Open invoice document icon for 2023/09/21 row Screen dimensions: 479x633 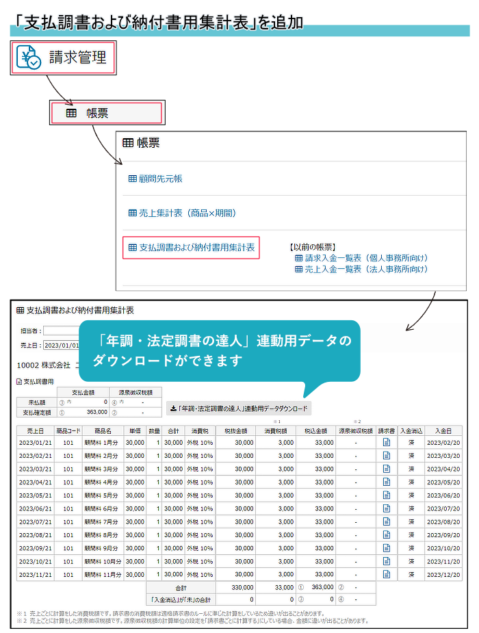386,548
